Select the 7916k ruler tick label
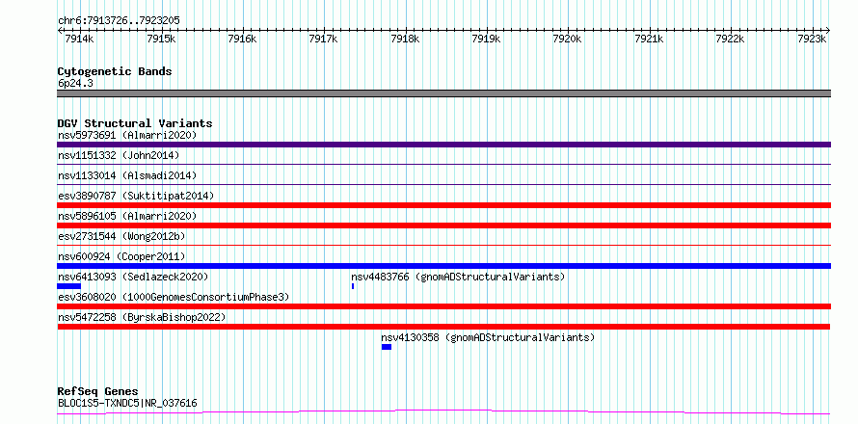The width and height of the screenshot is (858, 424). [242, 39]
